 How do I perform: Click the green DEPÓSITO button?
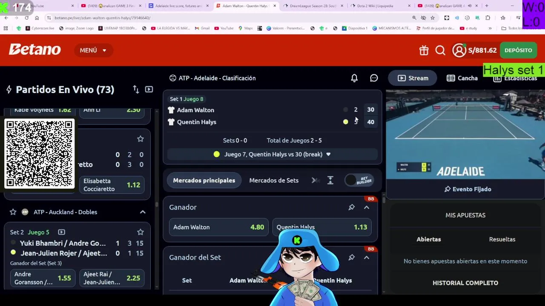[x=518, y=50]
